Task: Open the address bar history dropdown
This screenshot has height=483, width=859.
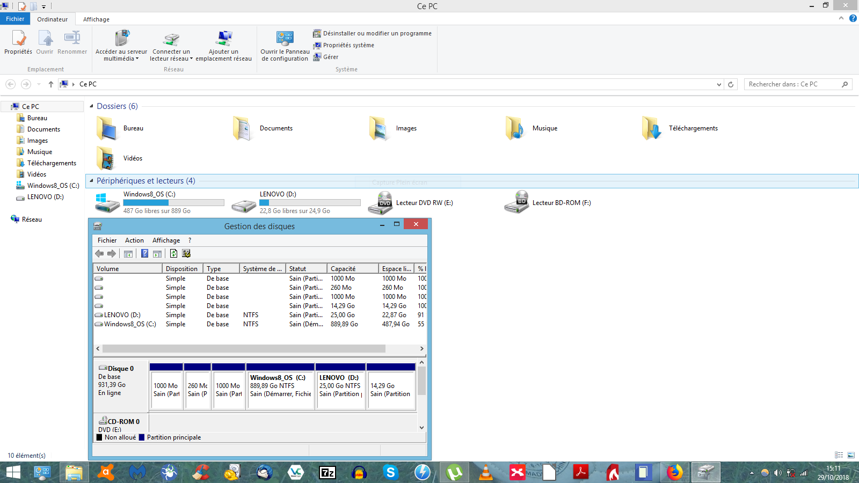Action: tap(719, 84)
